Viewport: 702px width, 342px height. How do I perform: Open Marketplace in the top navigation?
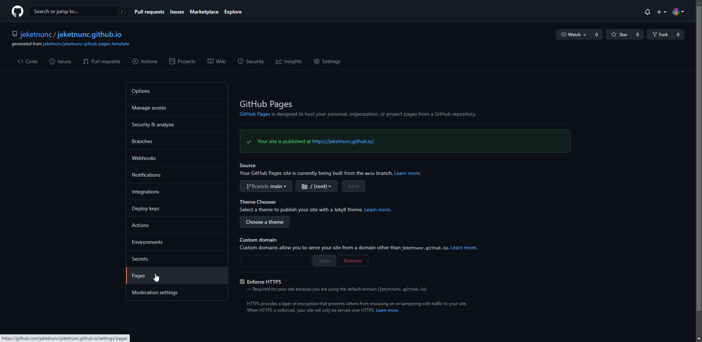[x=204, y=12]
